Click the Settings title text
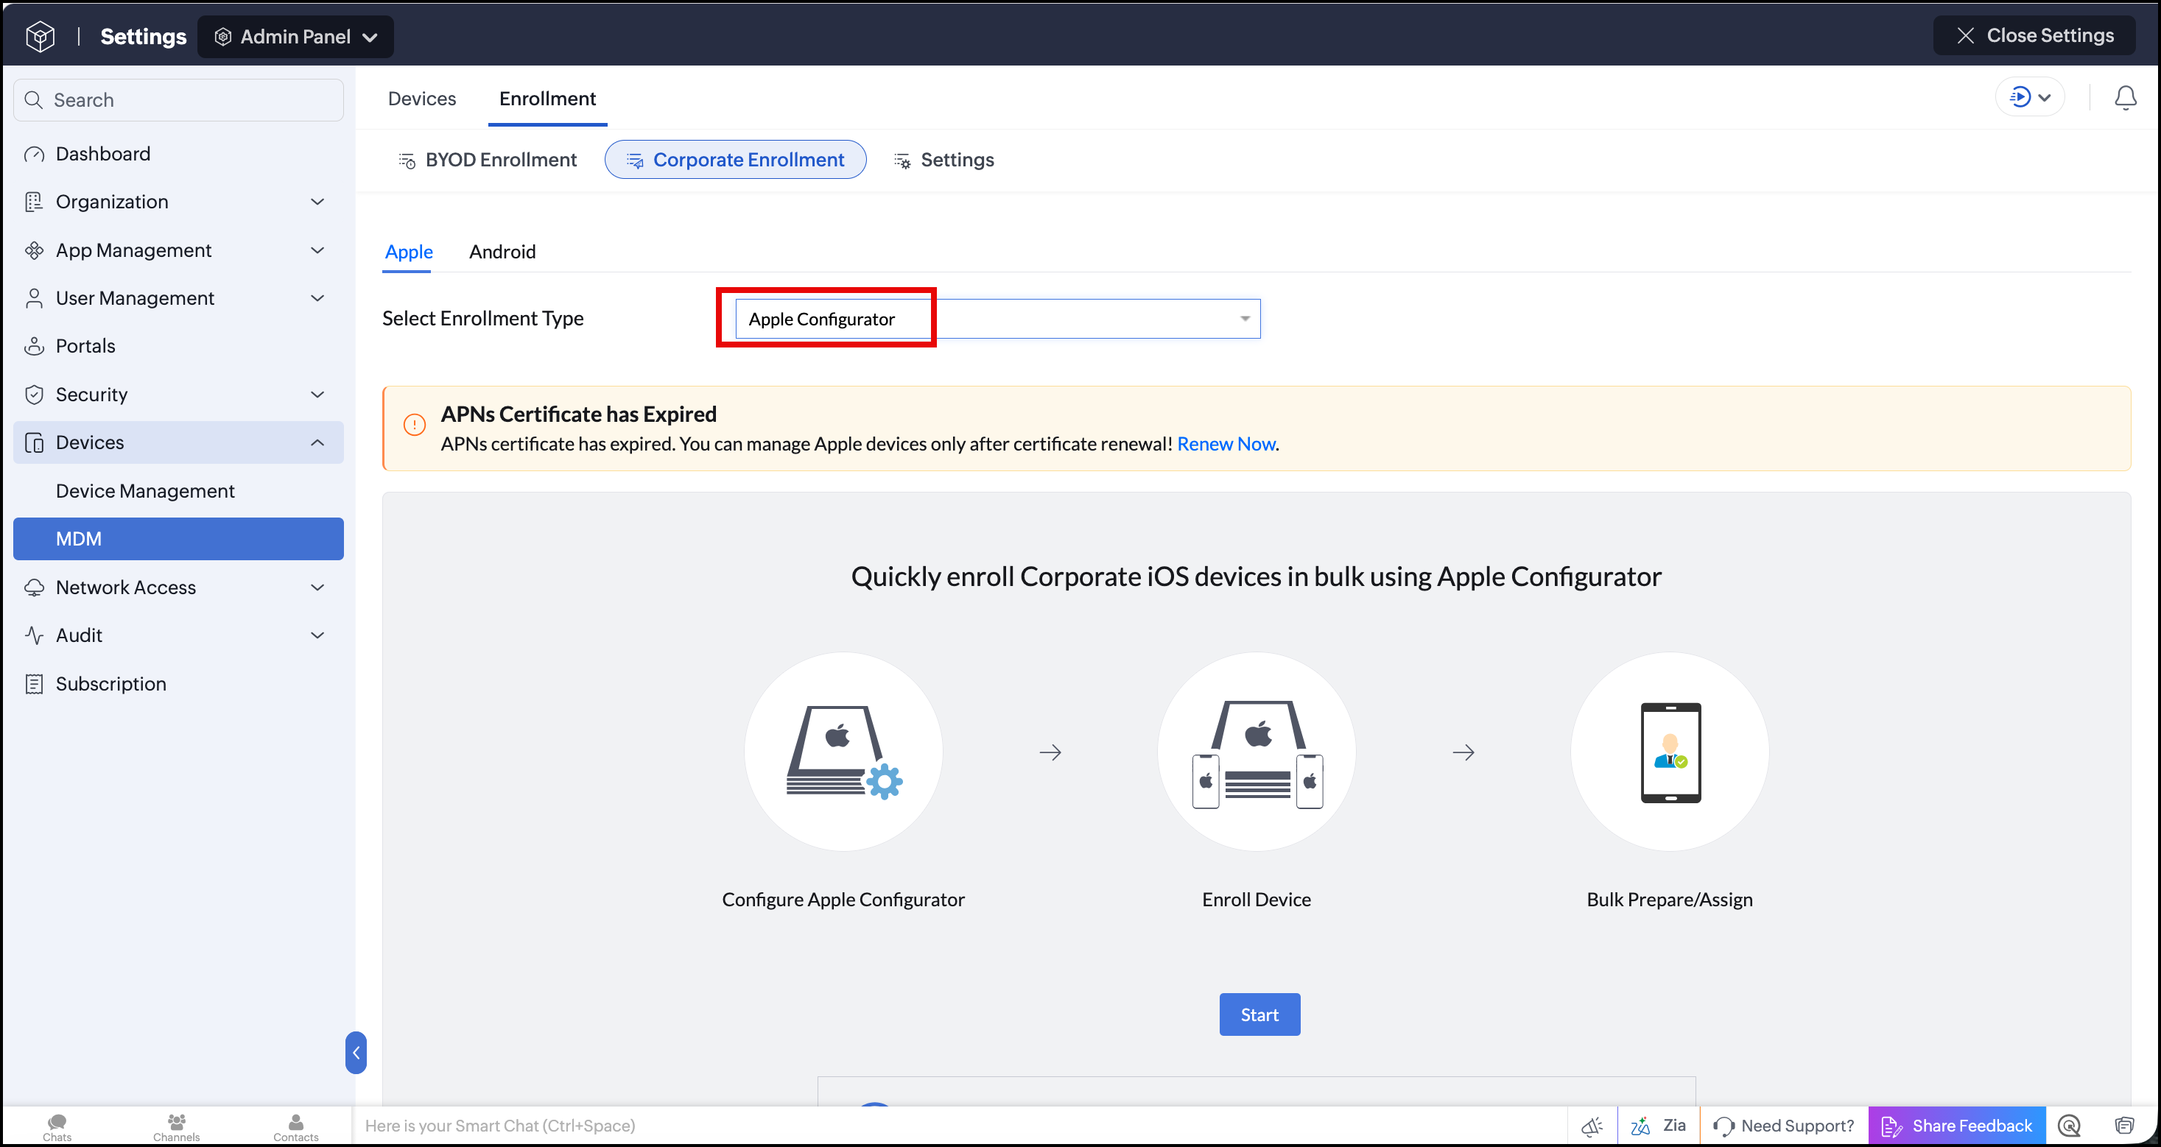 pos(144,37)
